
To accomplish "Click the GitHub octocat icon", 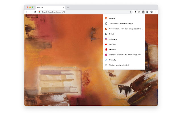I will click(x=106, y=34).
